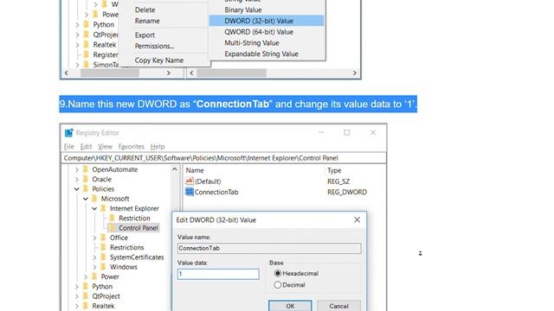Click the REG_DWORD type cell

pos(347,192)
